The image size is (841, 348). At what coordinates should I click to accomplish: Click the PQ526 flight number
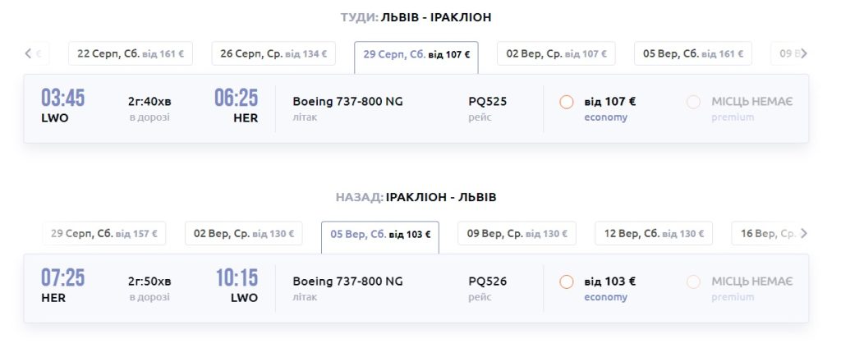click(487, 282)
